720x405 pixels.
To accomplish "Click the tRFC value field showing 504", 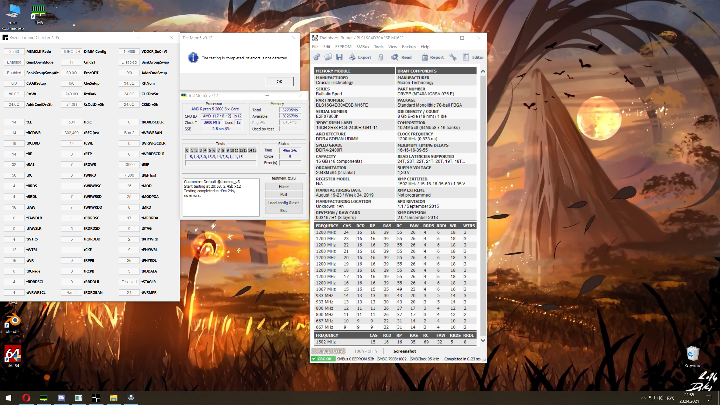I will [71, 122].
